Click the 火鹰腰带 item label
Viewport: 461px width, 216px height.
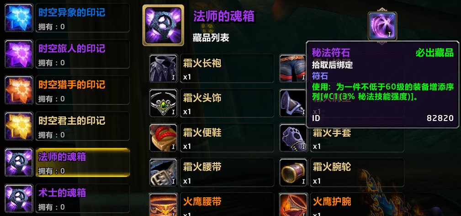202,201
